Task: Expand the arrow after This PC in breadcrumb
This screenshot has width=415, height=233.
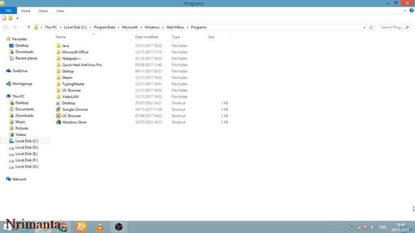Action: (60, 27)
